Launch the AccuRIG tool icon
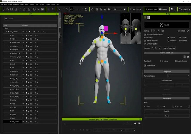This screenshot has width=191, height=134. [x=161, y=25]
